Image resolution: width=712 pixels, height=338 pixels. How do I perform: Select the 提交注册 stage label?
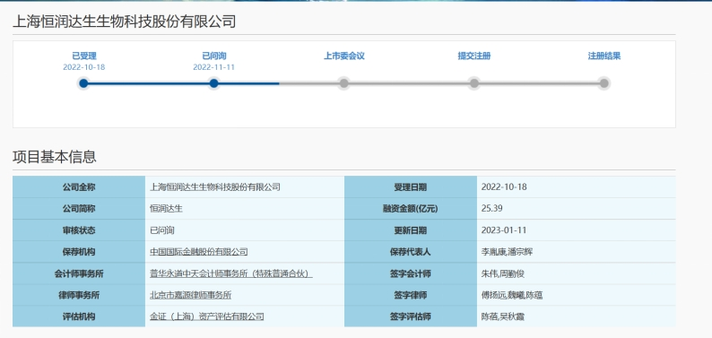pyautogui.click(x=474, y=56)
